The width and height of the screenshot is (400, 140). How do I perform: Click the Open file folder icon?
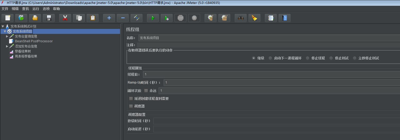tap(35, 18)
